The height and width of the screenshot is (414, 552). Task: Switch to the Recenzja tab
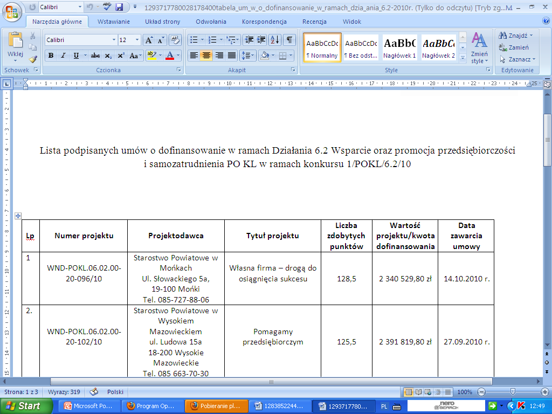[314, 22]
